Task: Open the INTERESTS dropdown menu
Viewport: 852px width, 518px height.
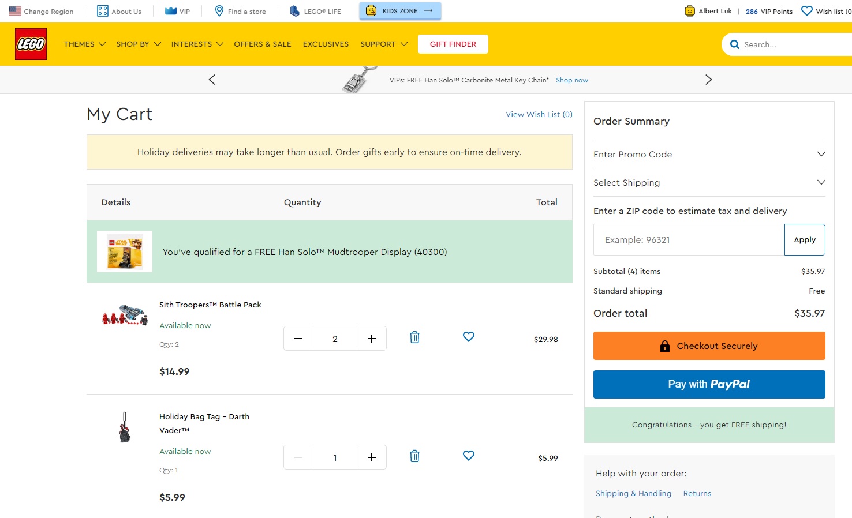Action: pyautogui.click(x=197, y=44)
